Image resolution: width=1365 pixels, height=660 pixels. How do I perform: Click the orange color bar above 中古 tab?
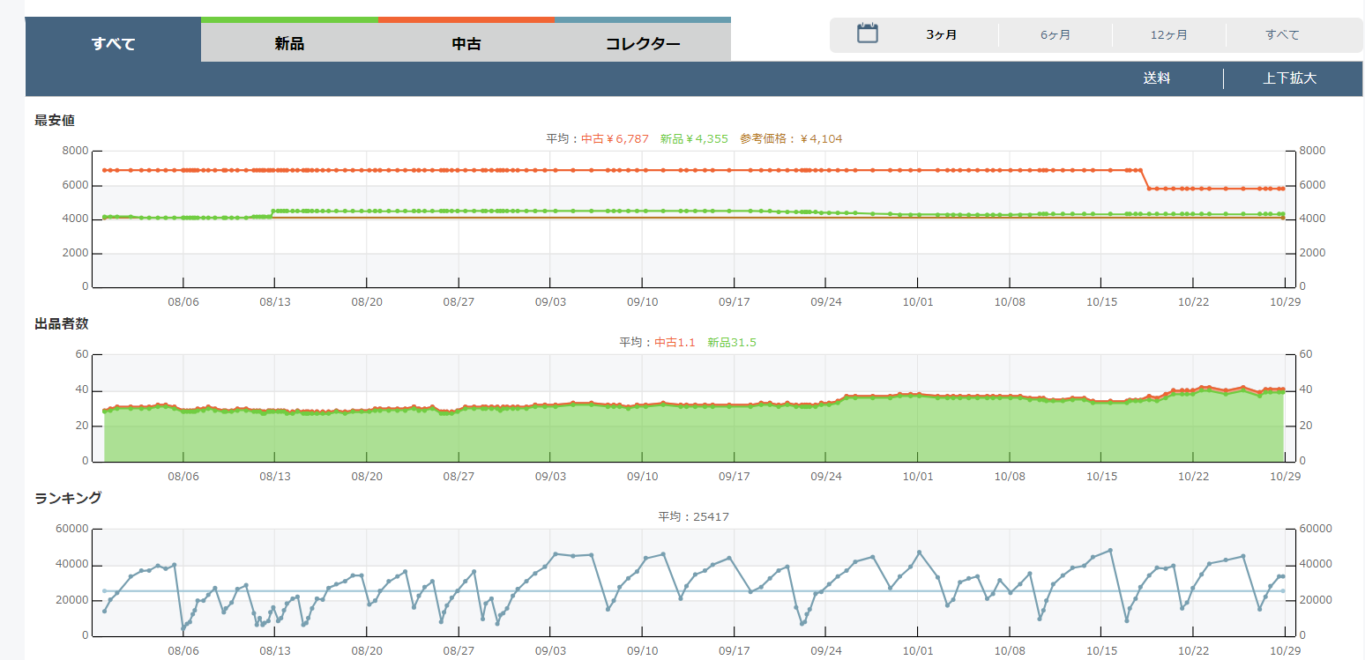(x=466, y=19)
